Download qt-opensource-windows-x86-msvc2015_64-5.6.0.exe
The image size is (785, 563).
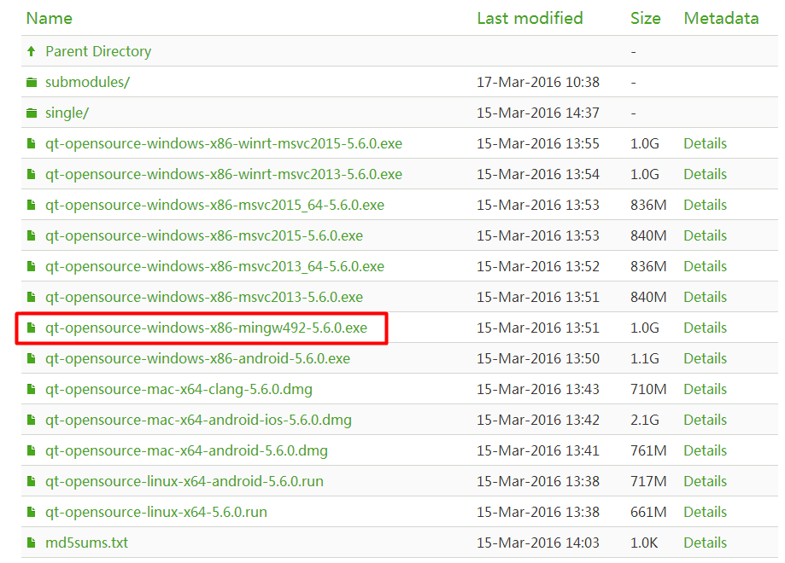click(214, 205)
